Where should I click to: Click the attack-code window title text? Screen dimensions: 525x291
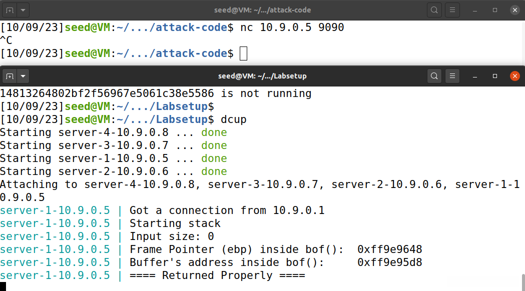tap(262, 10)
